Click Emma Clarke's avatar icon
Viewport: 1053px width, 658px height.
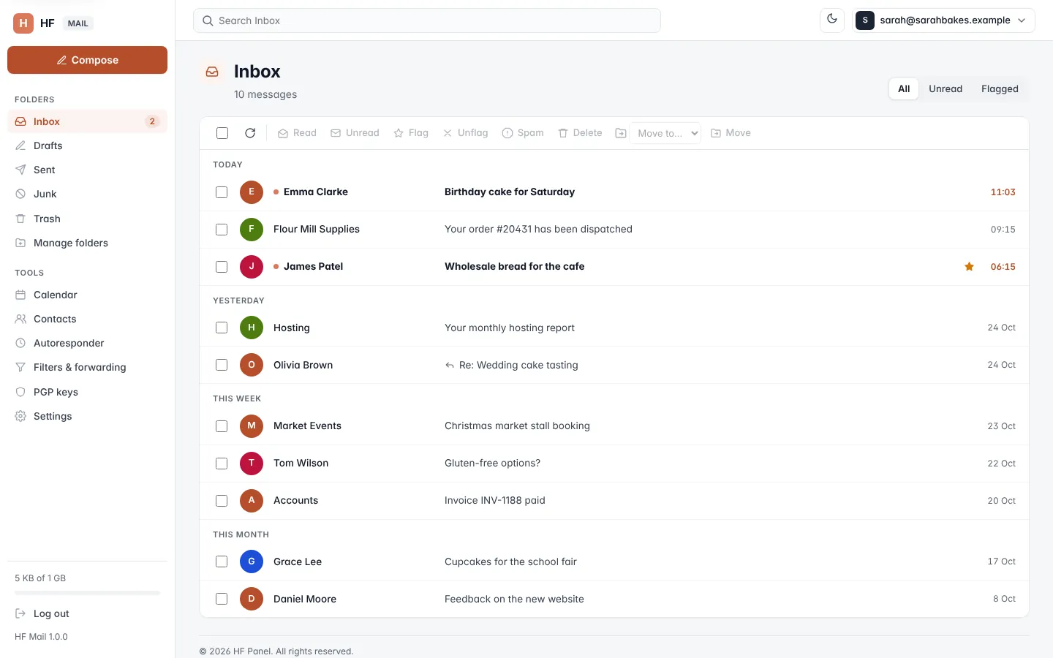click(252, 192)
